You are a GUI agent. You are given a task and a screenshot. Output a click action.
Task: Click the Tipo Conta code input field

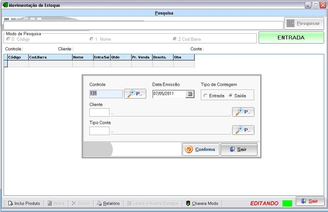[x=99, y=131]
